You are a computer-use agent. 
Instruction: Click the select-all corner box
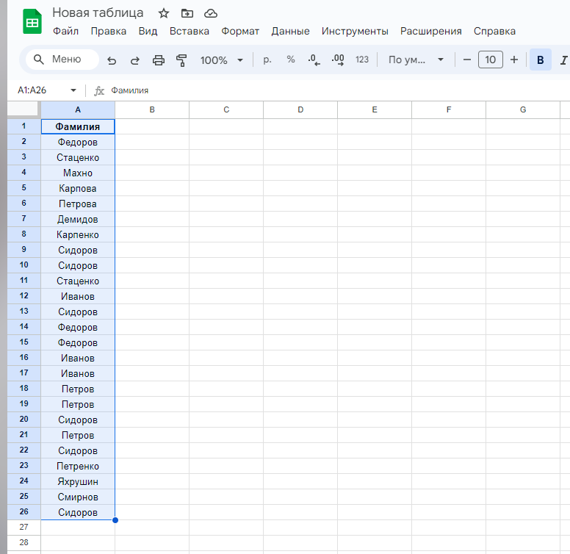pyautogui.click(x=24, y=109)
